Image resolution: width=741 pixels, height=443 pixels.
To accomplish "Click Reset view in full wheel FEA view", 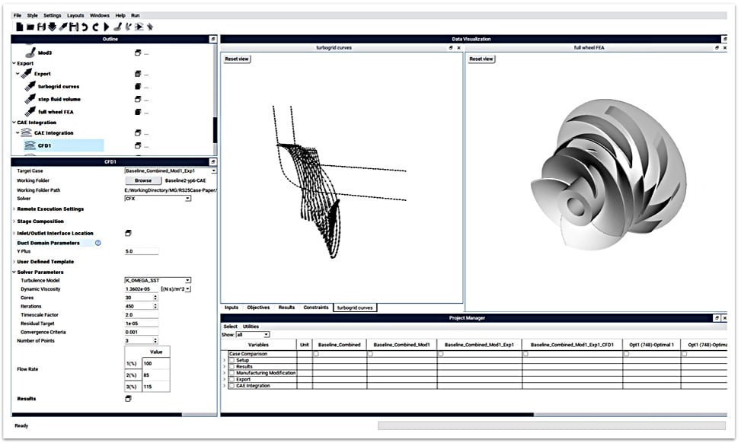I will 481,59.
